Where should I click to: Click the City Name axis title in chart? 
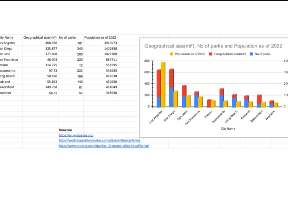tap(228, 128)
